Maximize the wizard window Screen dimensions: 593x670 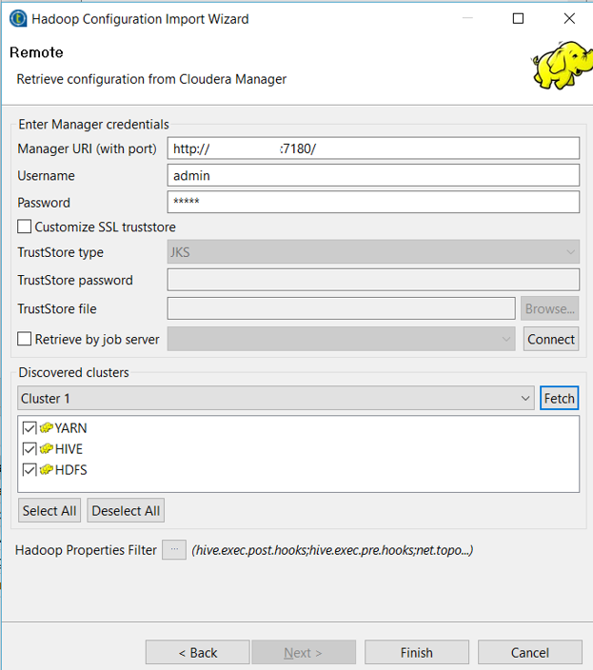[x=518, y=18]
